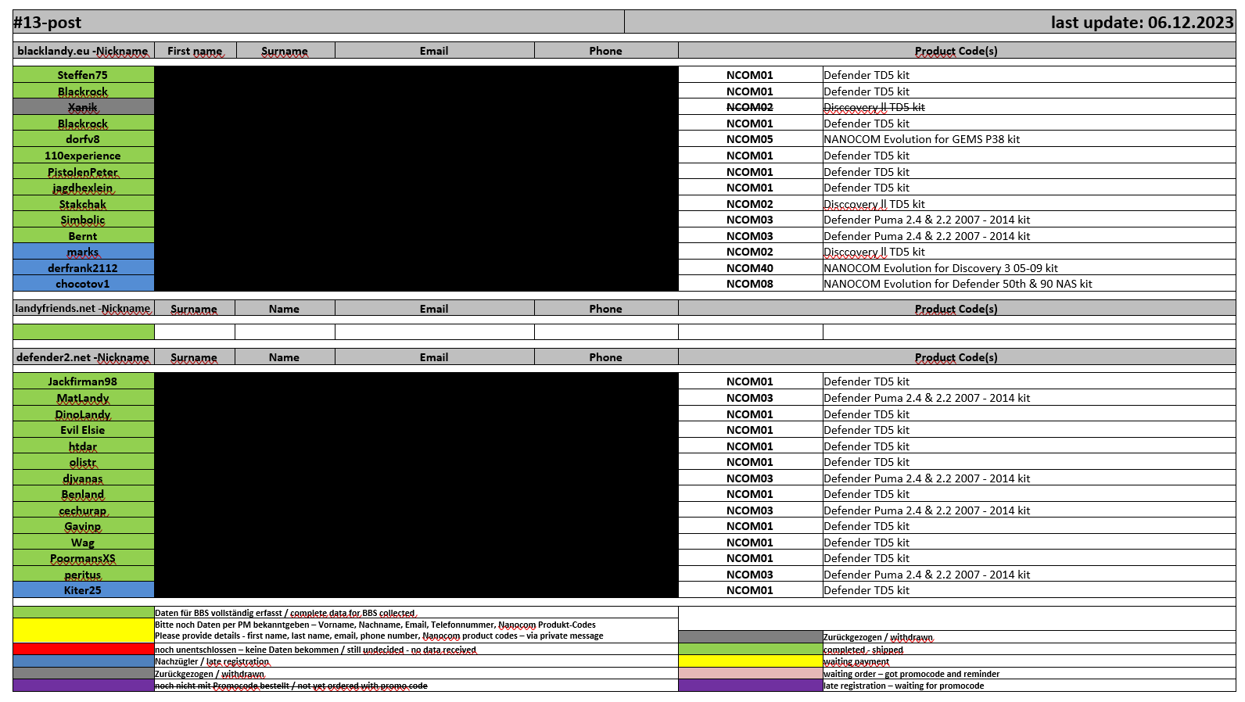Select the 'Defender TD5 kit' cell in Kiter25 row
The width and height of the screenshot is (1245, 702).
tap(1029, 590)
